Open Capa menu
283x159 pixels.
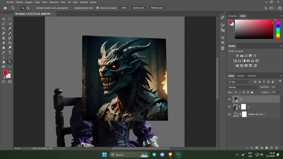click(37, 2)
